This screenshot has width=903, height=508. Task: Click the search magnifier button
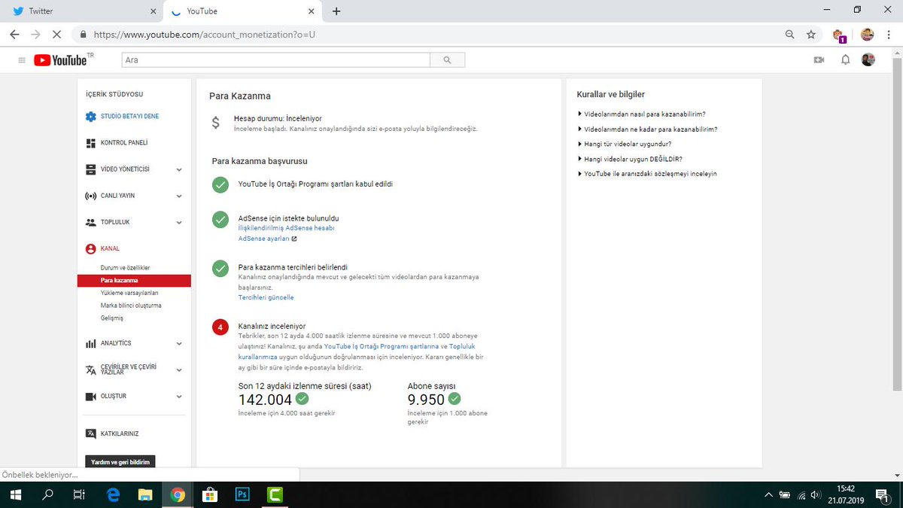tap(447, 60)
